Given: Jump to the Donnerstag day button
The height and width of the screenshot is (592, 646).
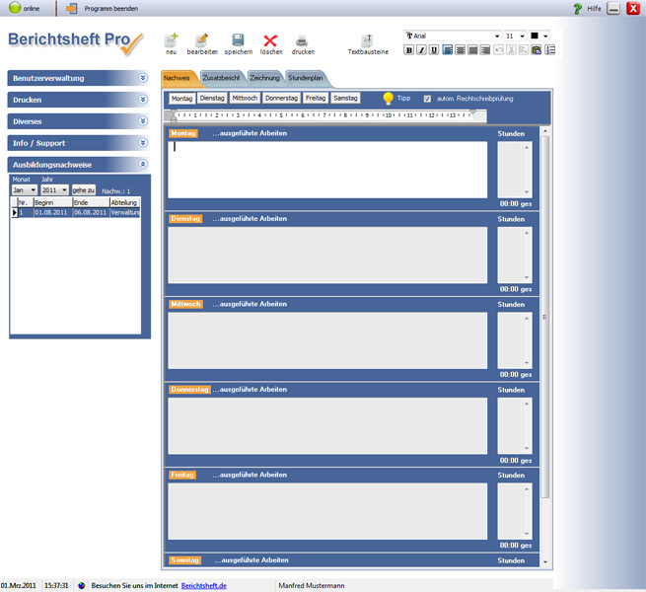Looking at the screenshot, I should (281, 98).
